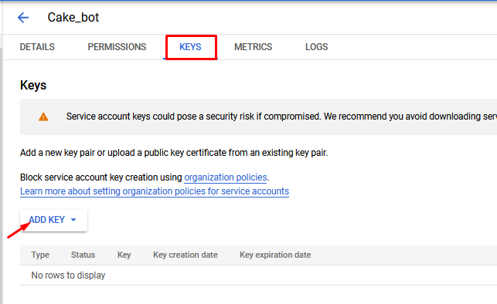
Task: Open the LOGS tab
Action: [x=317, y=47]
